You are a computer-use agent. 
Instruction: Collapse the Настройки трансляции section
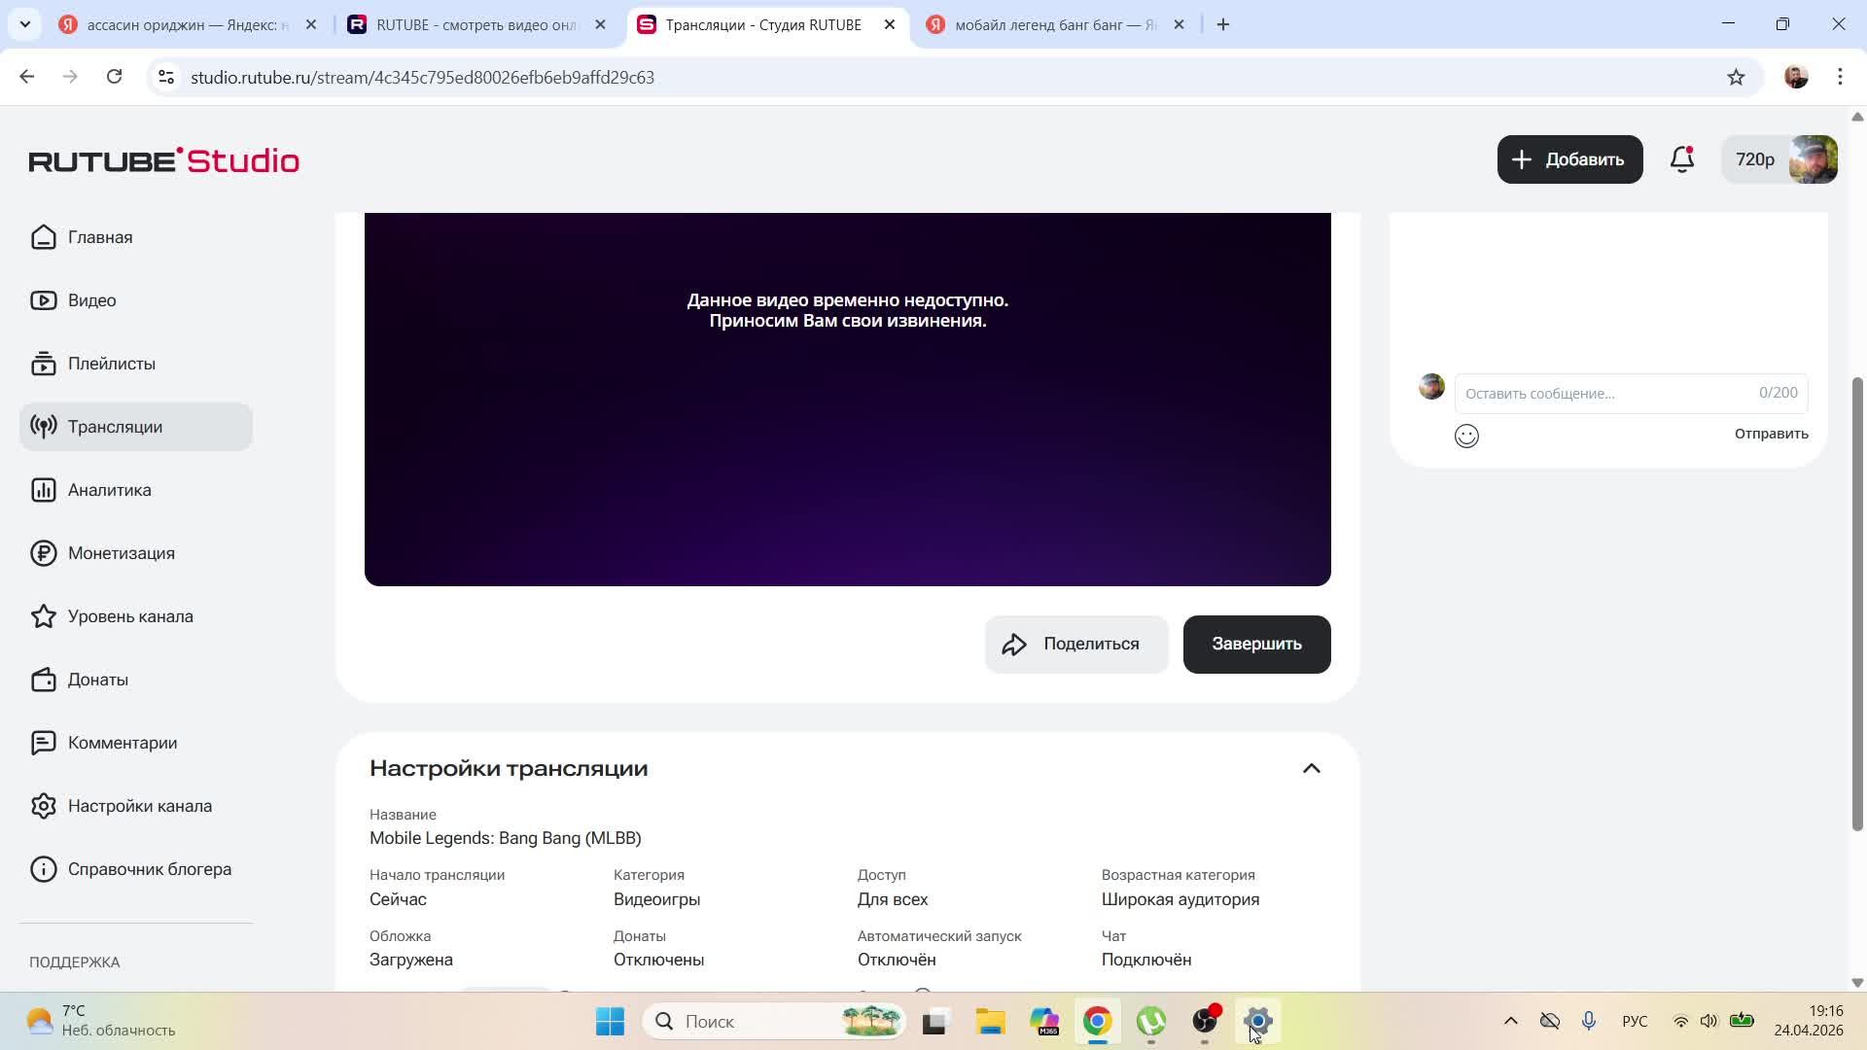point(1311,768)
